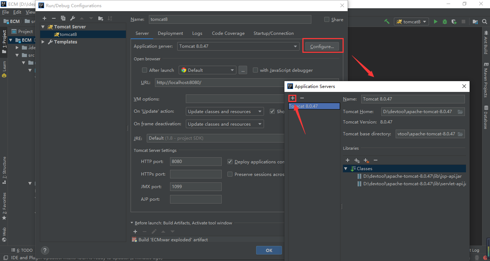Expand Templates tree node
Image resolution: width=490 pixels, height=261 pixels.
(43, 42)
